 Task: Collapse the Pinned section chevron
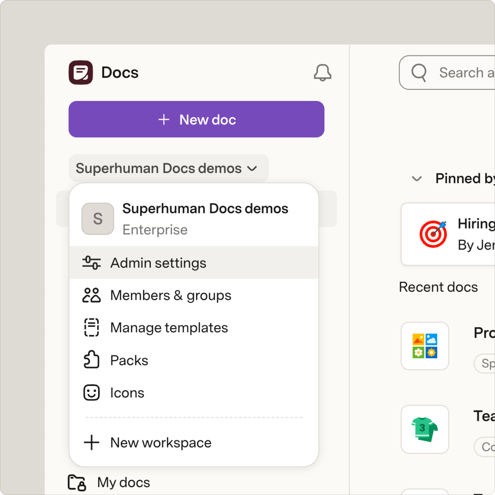pos(417,179)
